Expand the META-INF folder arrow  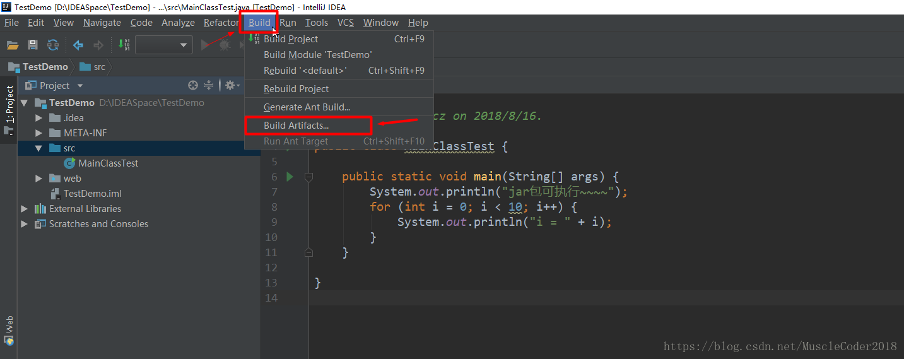point(39,133)
